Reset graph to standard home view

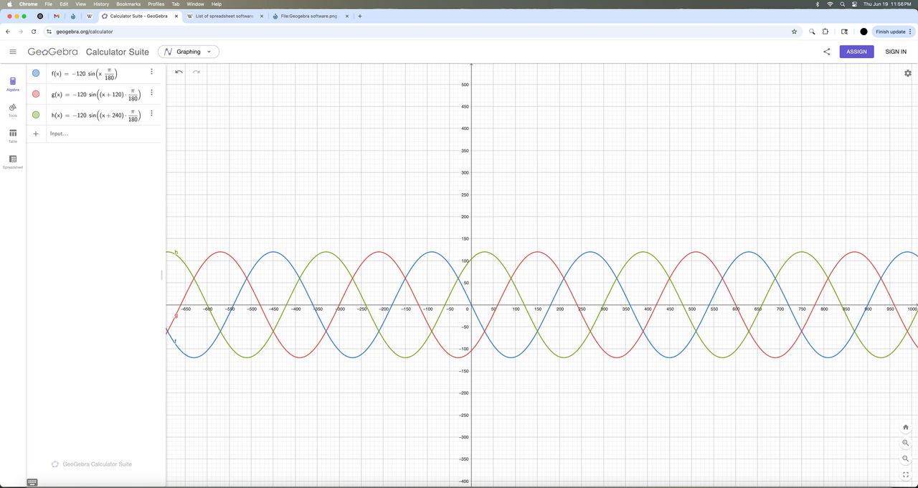pos(906,427)
